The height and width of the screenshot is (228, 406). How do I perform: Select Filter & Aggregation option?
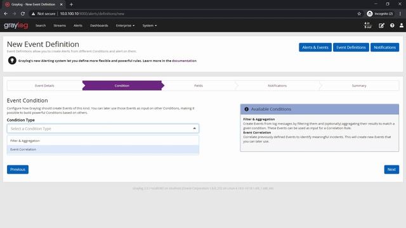coord(103,141)
